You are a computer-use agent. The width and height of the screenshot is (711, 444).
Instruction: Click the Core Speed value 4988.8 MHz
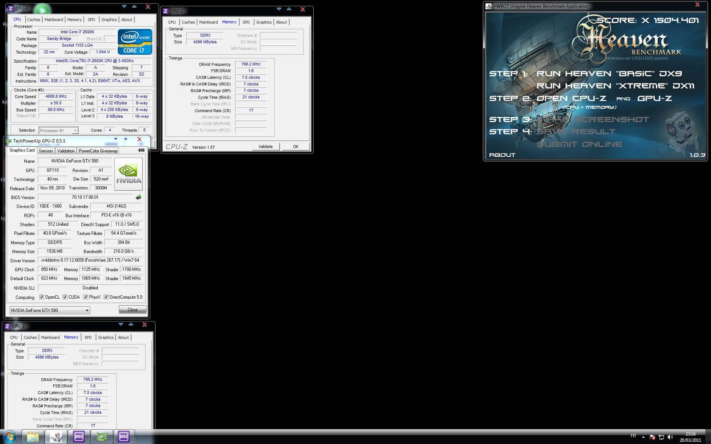[x=56, y=96]
